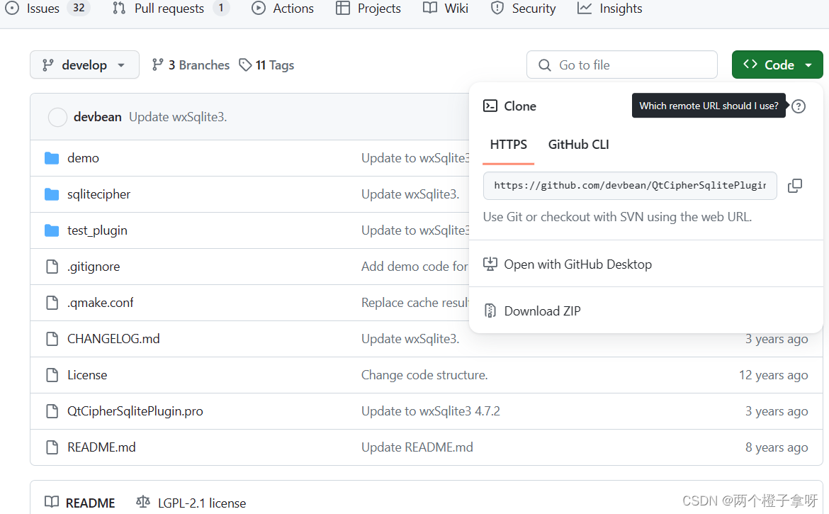Click the book icon next to README
829x514 pixels.
point(52,502)
